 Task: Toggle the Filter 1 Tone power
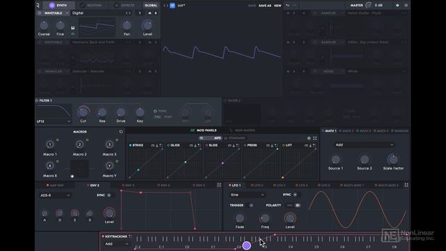click(x=155, y=111)
